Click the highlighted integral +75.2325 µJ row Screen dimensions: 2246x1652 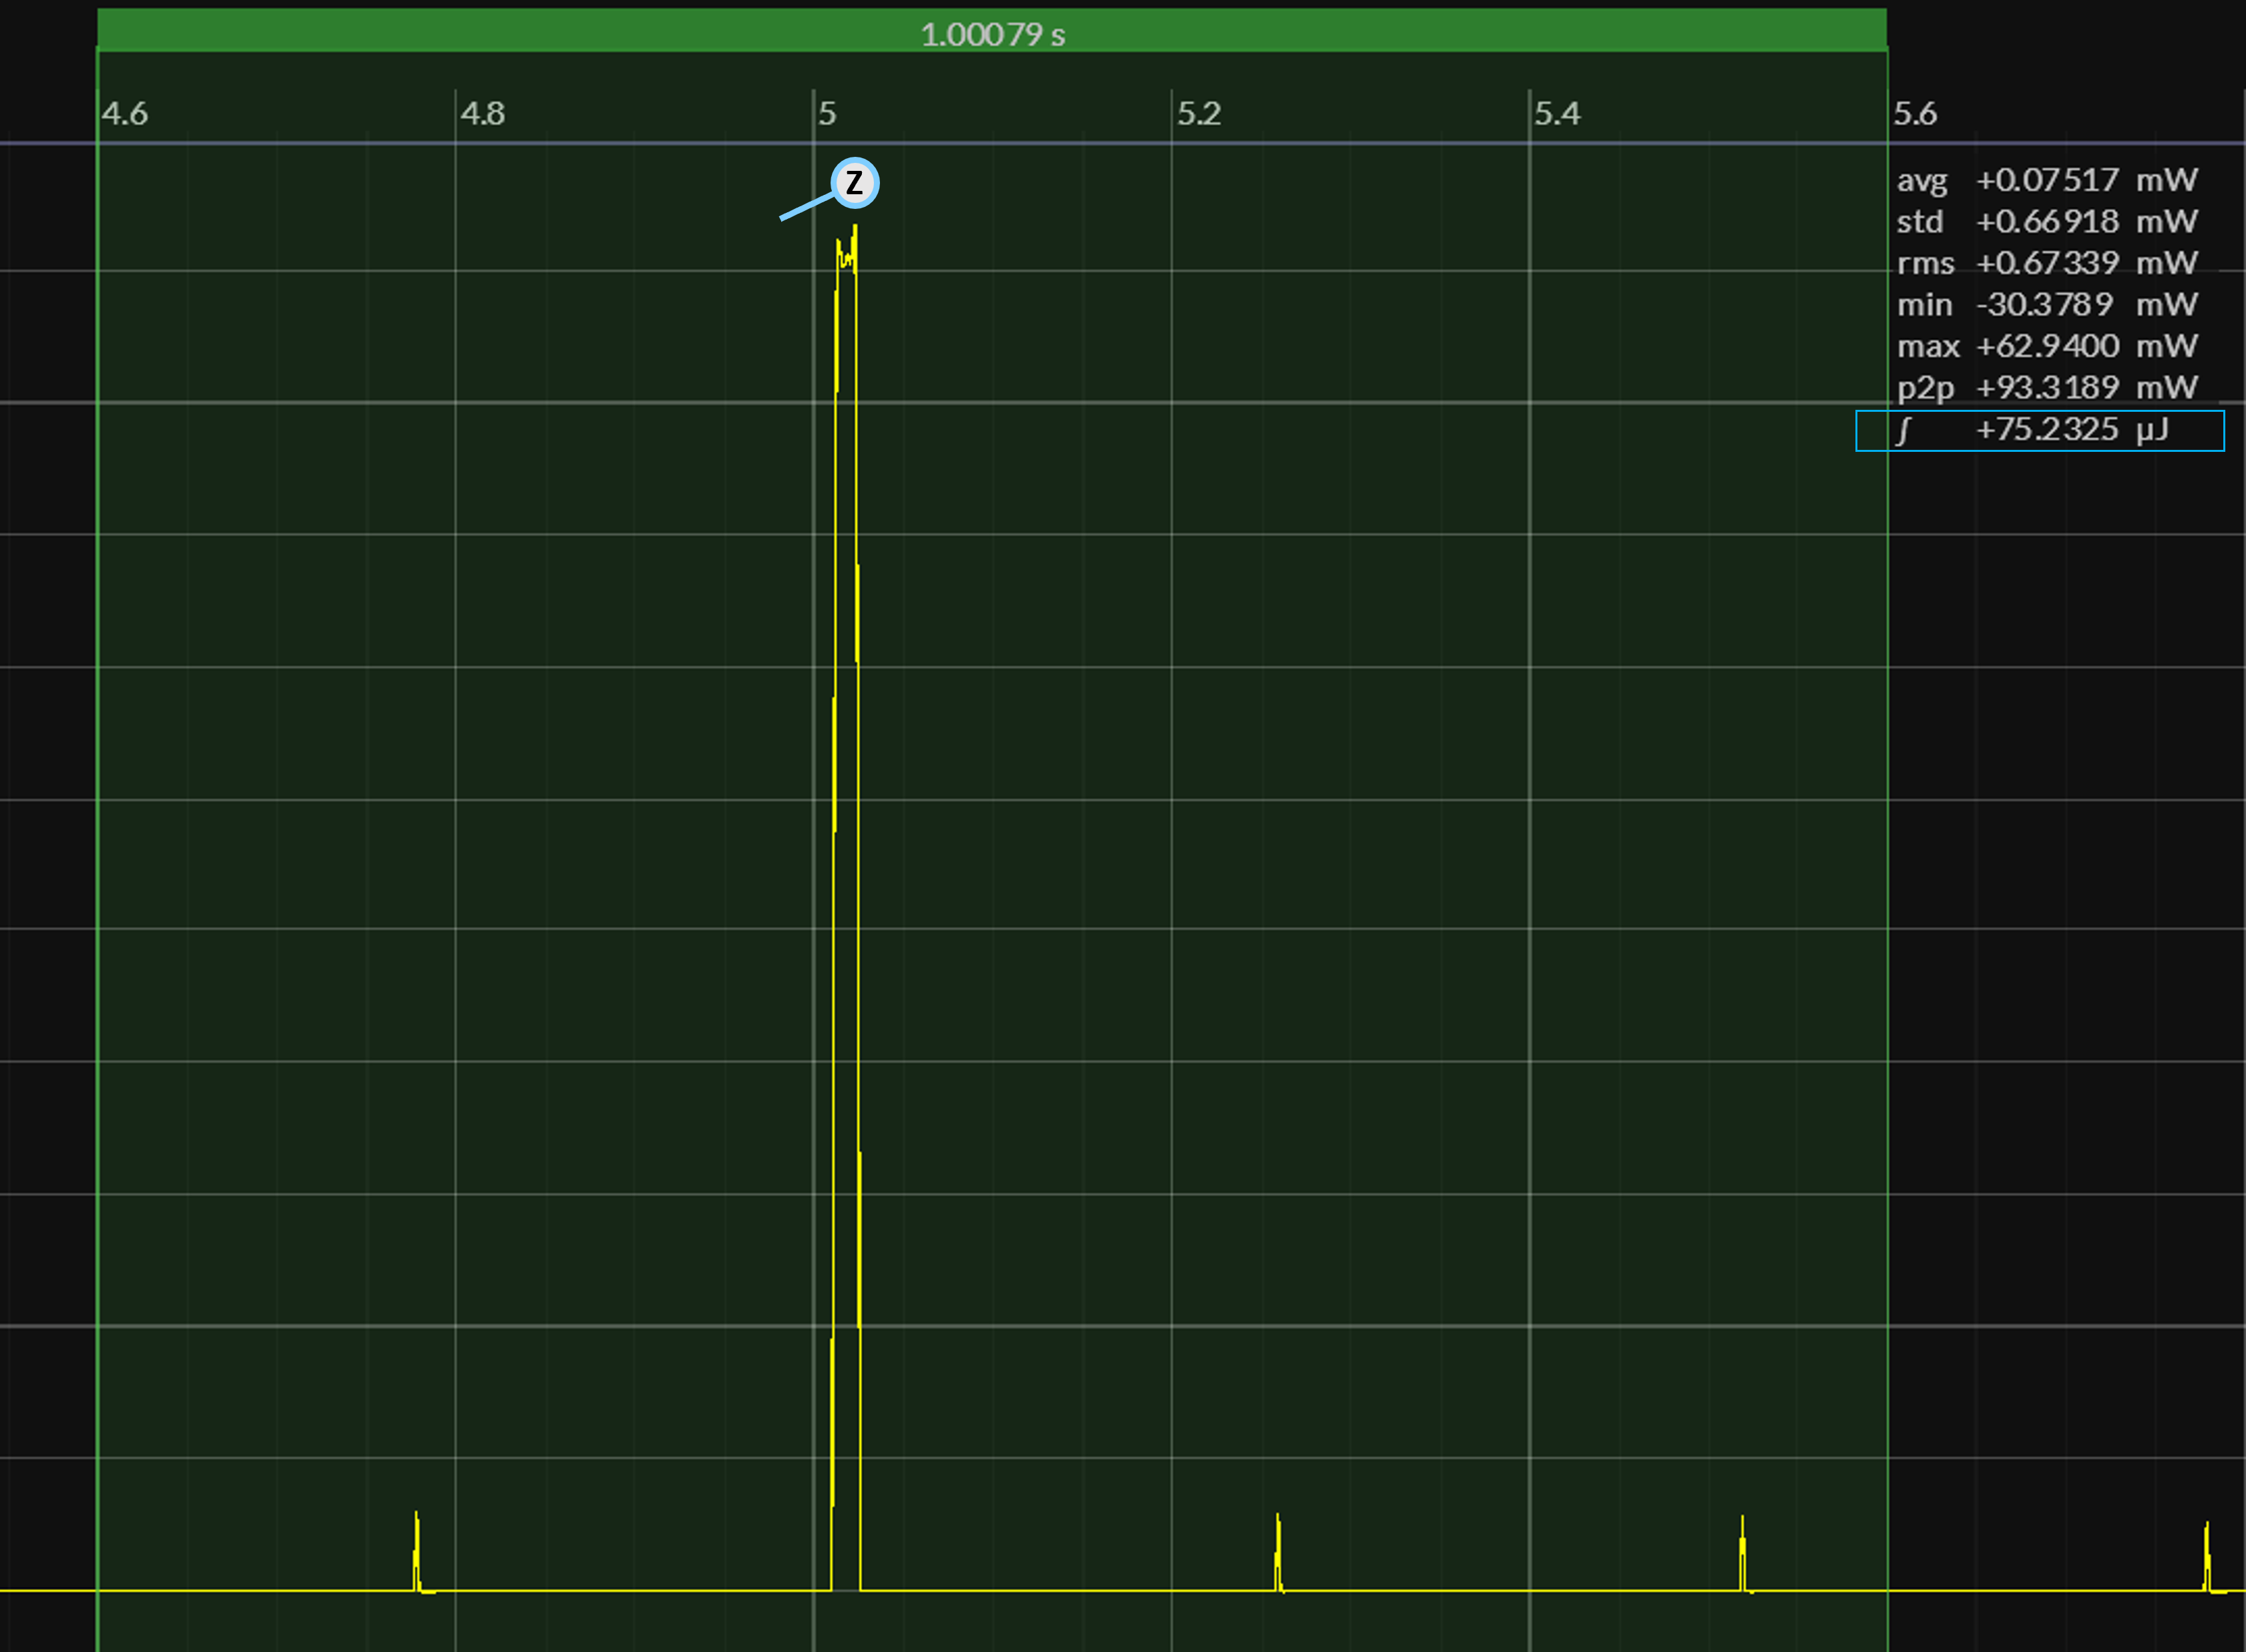[2040, 431]
